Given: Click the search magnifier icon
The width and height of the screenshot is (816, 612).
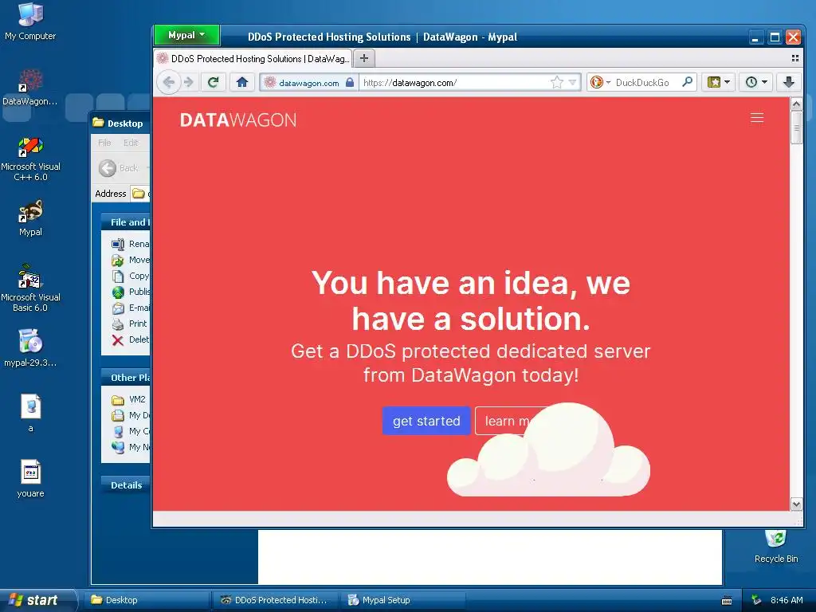Looking at the screenshot, I should [x=688, y=82].
